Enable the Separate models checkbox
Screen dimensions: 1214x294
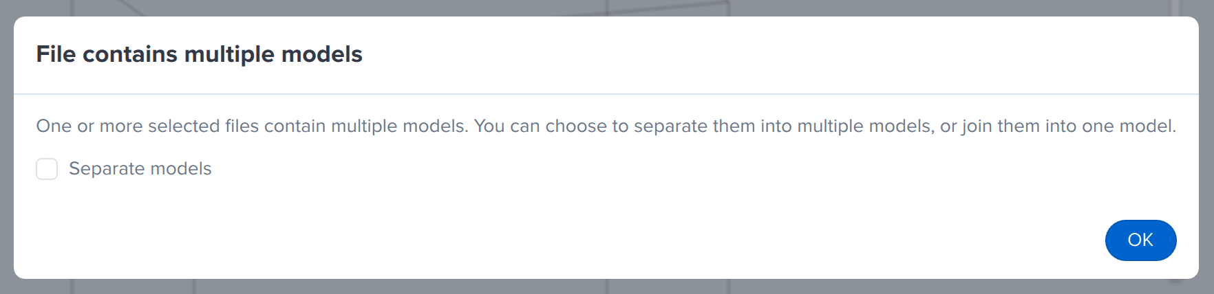coord(47,169)
